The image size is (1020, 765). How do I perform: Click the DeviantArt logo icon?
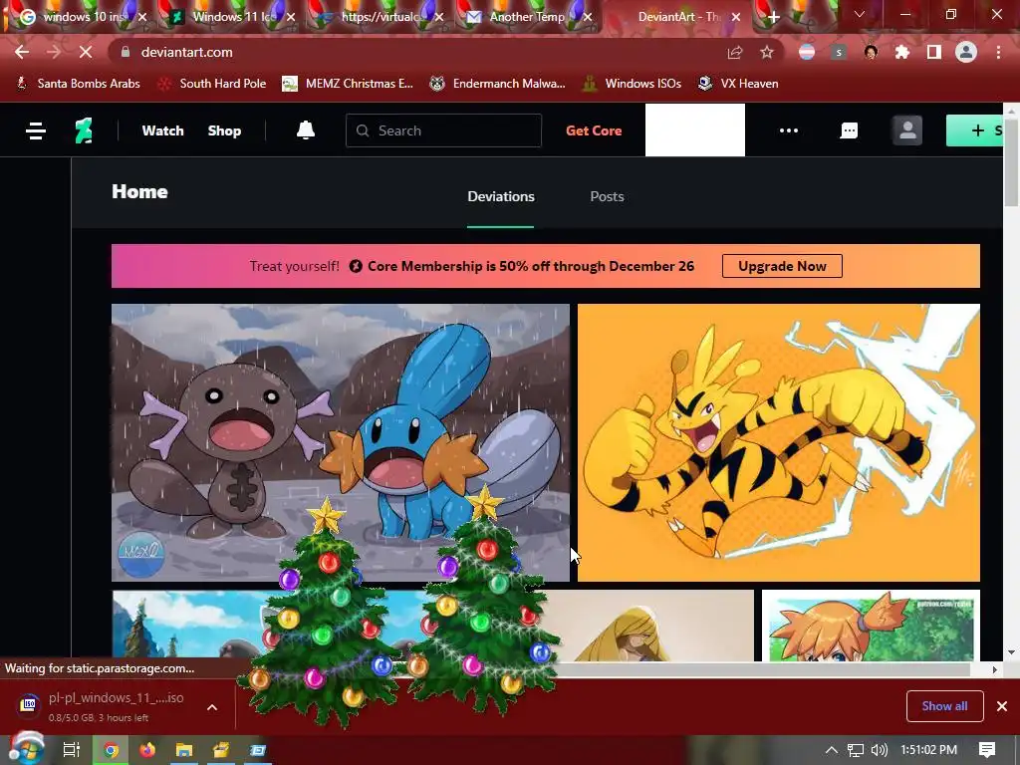pos(84,130)
